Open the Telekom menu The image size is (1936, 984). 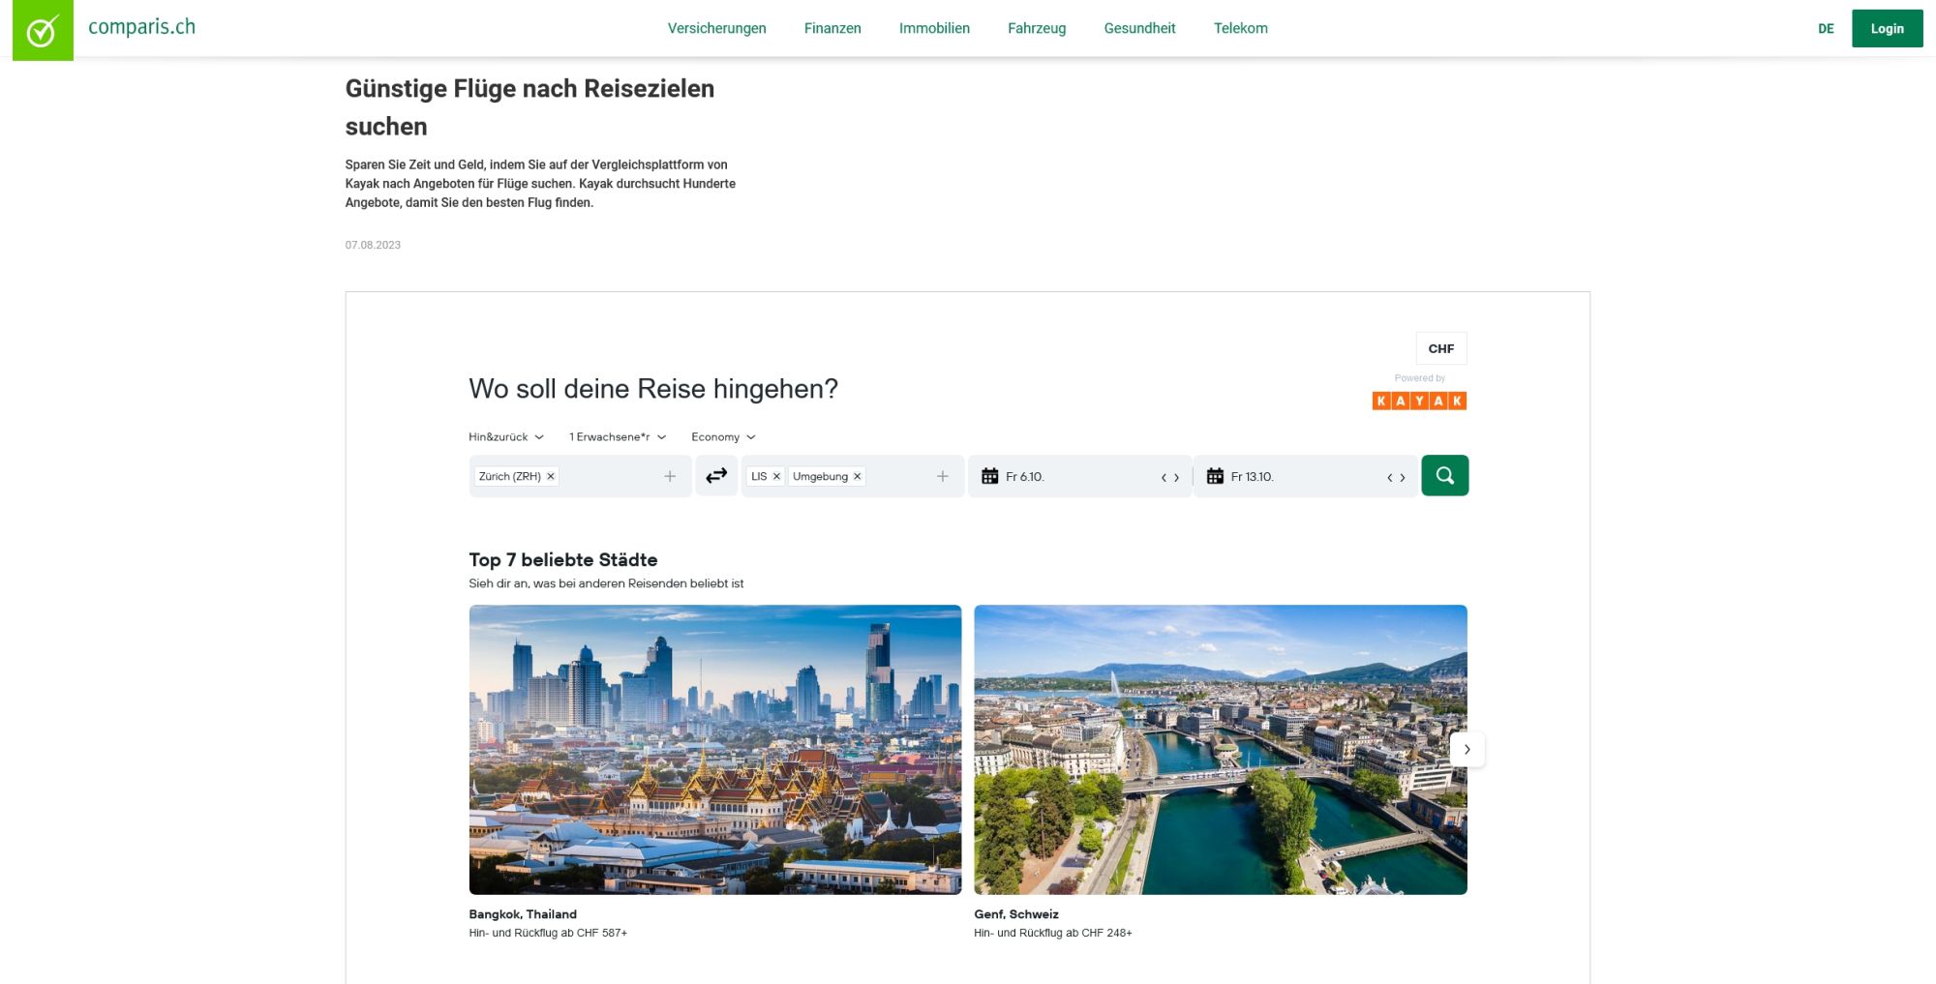pos(1240,28)
